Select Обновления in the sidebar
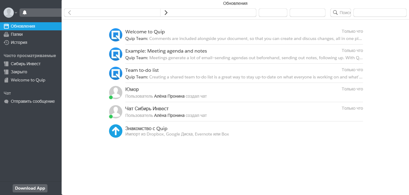Image resolution: width=409 pixels, height=195 pixels. pos(31,26)
